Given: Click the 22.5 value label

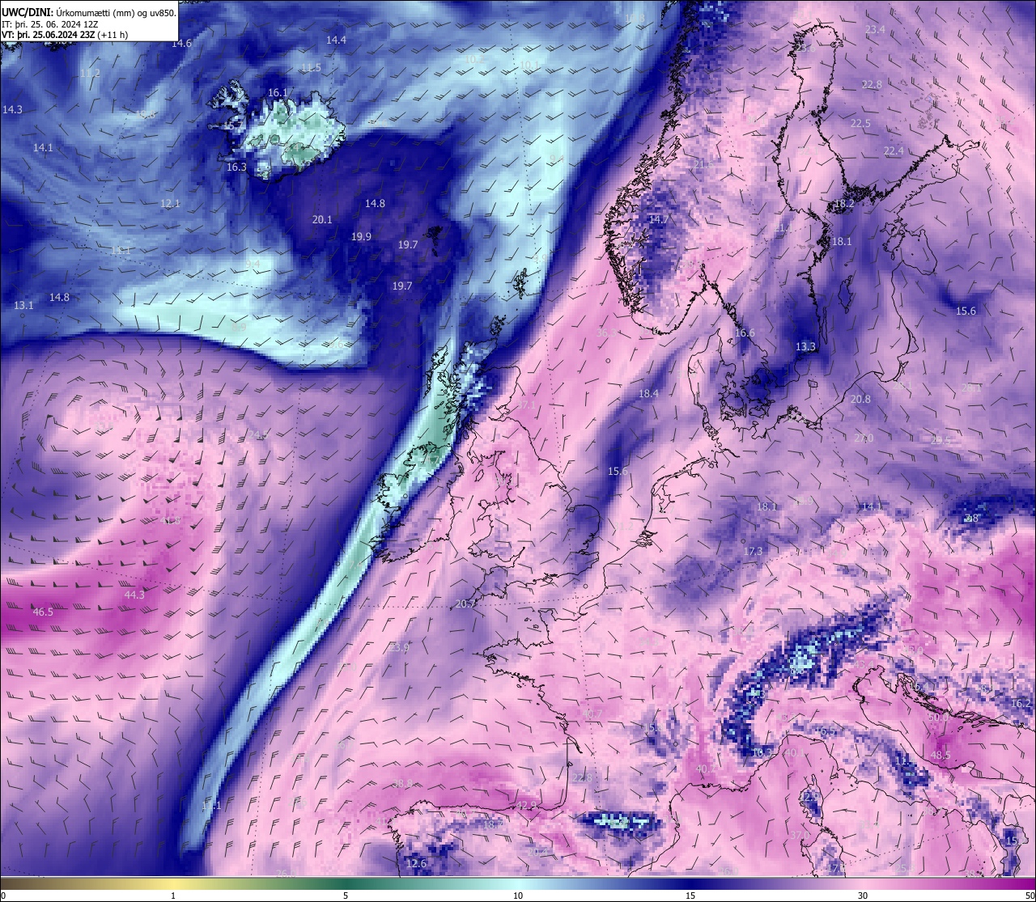Looking at the screenshot, I should [x=860, y=124].
